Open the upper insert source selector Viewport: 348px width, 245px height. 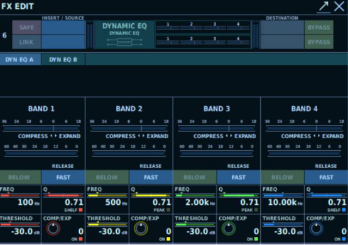click(x=63, y=28)
